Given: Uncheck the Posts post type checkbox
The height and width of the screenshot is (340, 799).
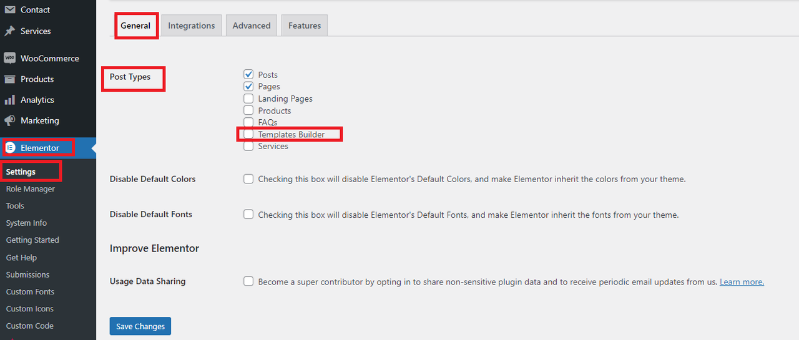Looking at the screenshot, I should (248, 74).
